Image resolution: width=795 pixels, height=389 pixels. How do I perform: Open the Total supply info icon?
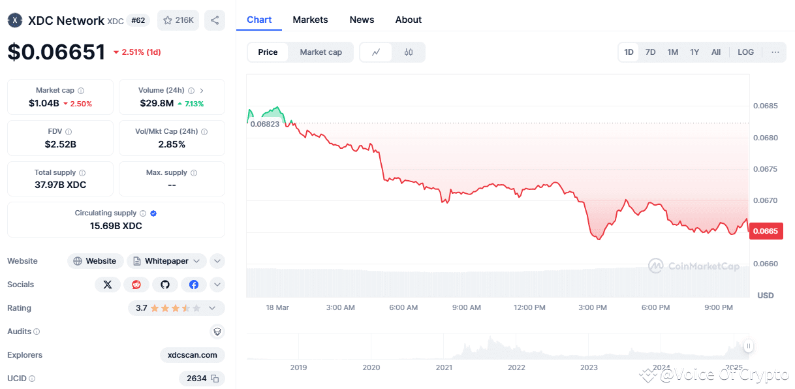[82, 173]
